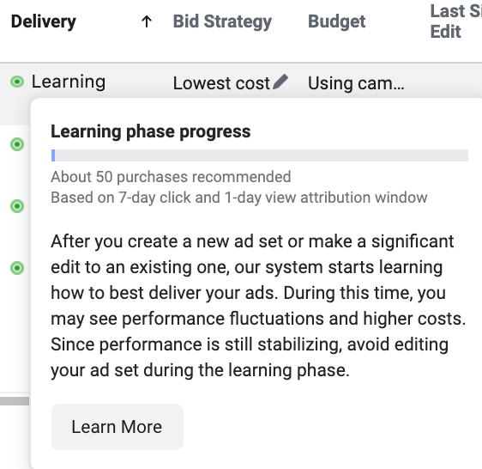Click the Learning delivery status text
The width and height of the screenshot is (482, 469).
69,82
